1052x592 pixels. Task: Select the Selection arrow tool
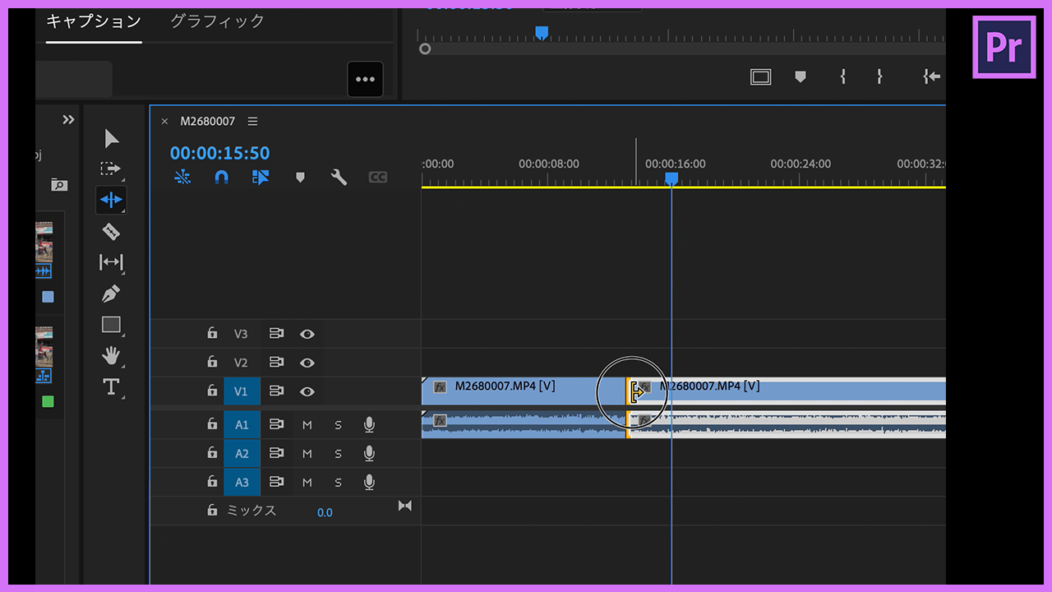click(112, 138)
